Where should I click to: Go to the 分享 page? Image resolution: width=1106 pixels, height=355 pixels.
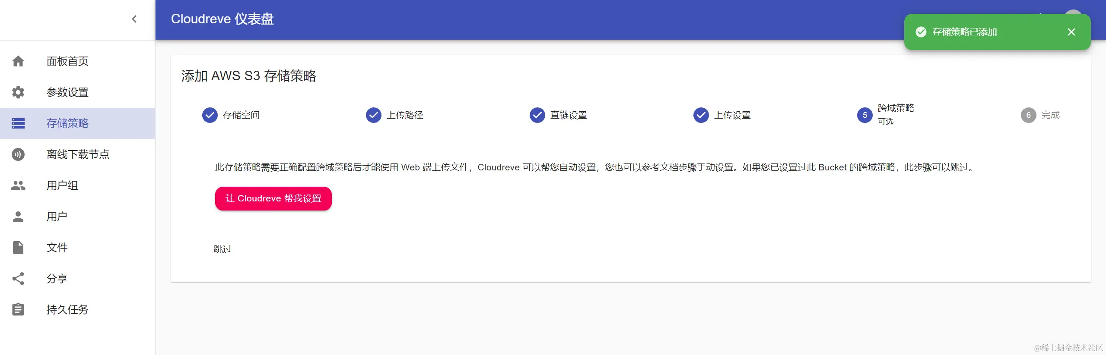pyautogui.click(x=78, y=279)
